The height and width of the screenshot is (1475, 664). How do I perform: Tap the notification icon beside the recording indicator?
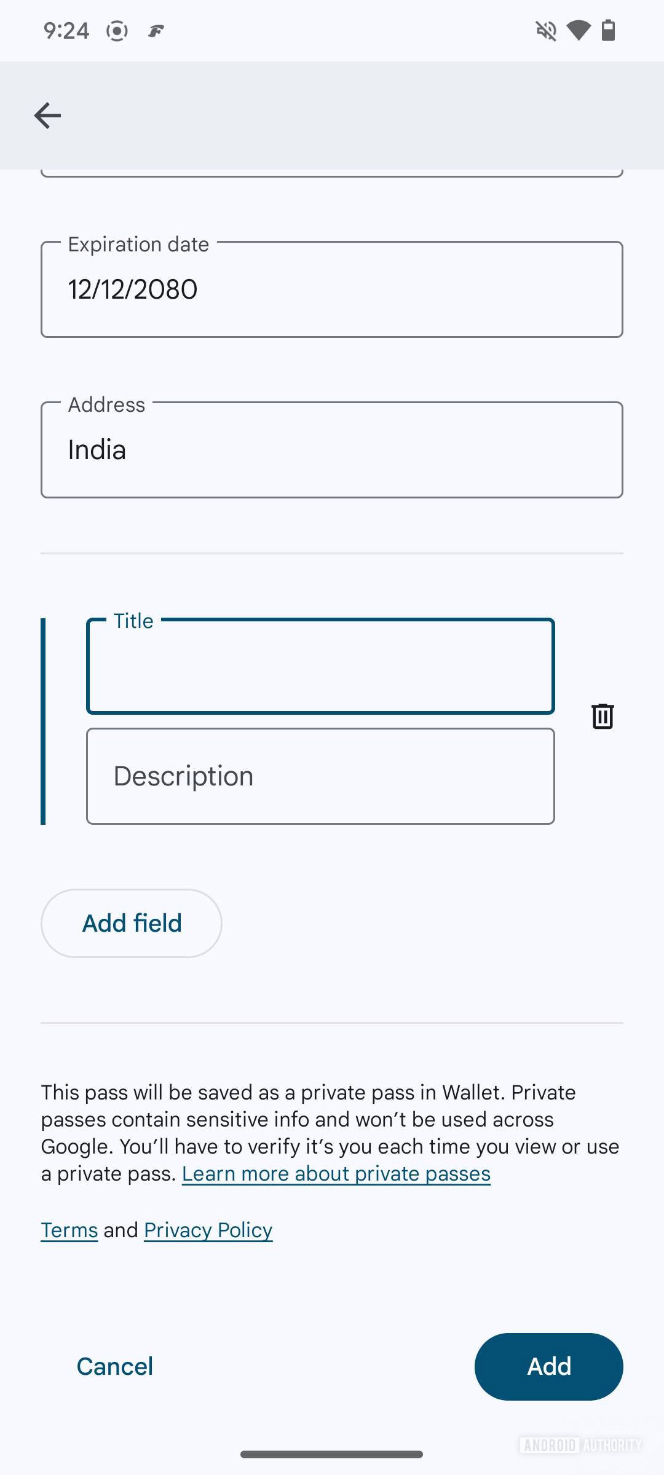pos(156,31)
